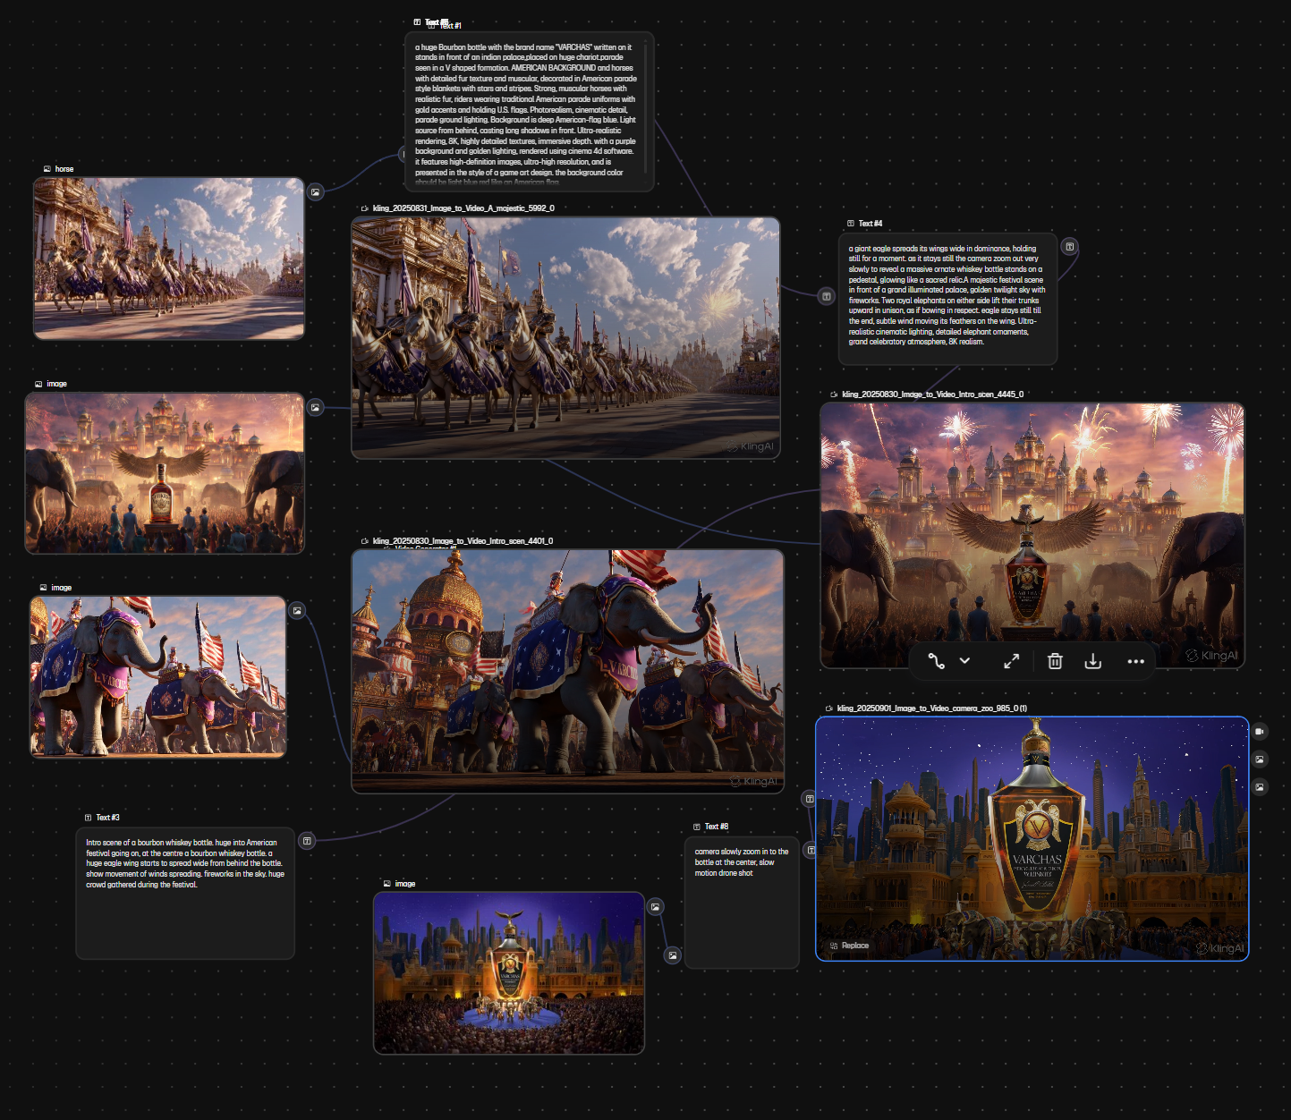Select the small eagle bottle fireworks image thumbnail
The image size is (1291, 1120).
point(165,473)
